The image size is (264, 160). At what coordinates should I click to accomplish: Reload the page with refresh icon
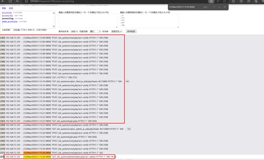pyautogui.click(x=10, y=1)
